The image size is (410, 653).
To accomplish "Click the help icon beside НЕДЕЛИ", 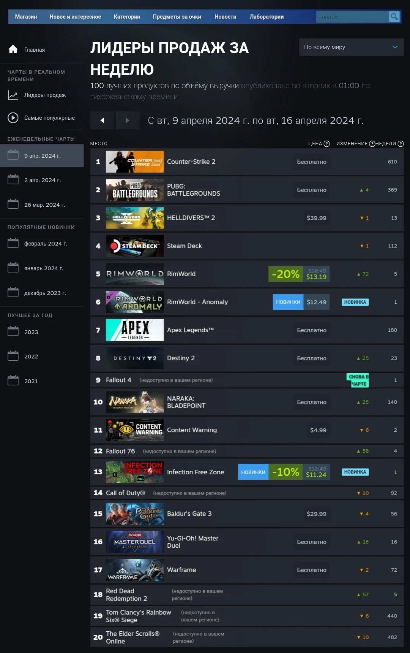I will [x=401, y=144].
